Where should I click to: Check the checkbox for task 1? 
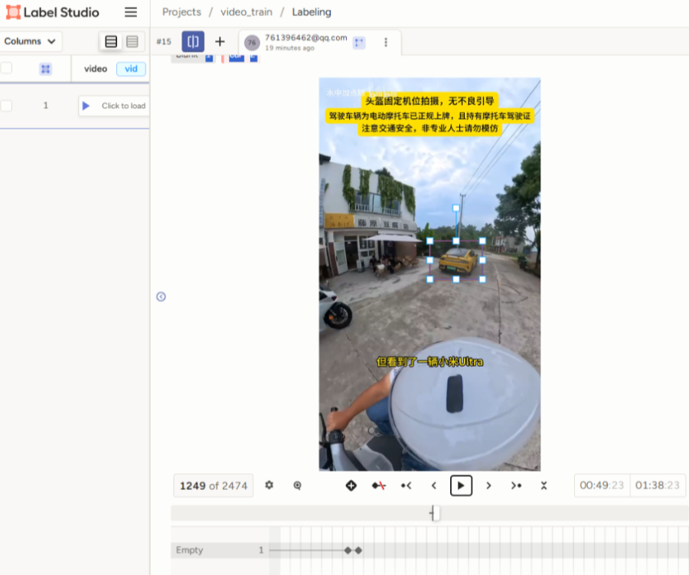(7, 106)
